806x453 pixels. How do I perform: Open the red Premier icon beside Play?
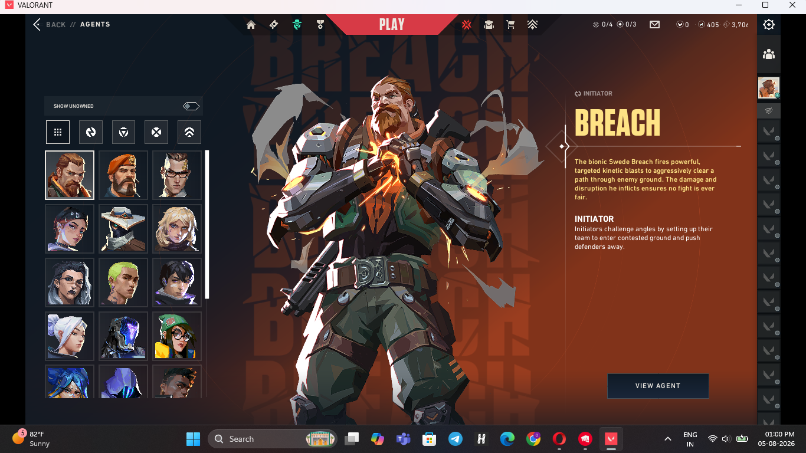coord(467,25)
